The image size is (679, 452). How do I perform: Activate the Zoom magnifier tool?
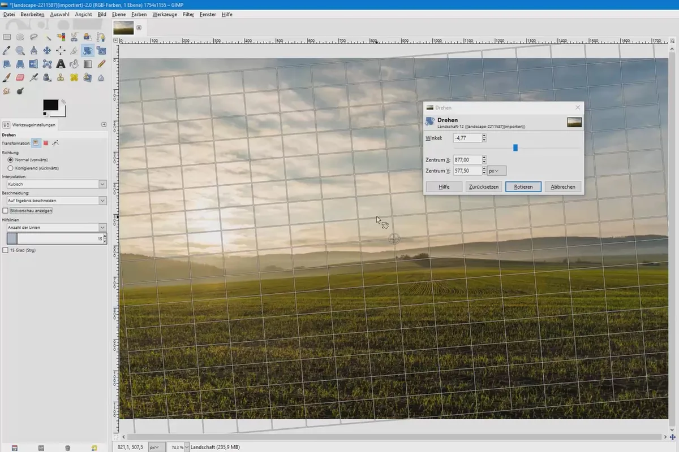pos(20,51)
